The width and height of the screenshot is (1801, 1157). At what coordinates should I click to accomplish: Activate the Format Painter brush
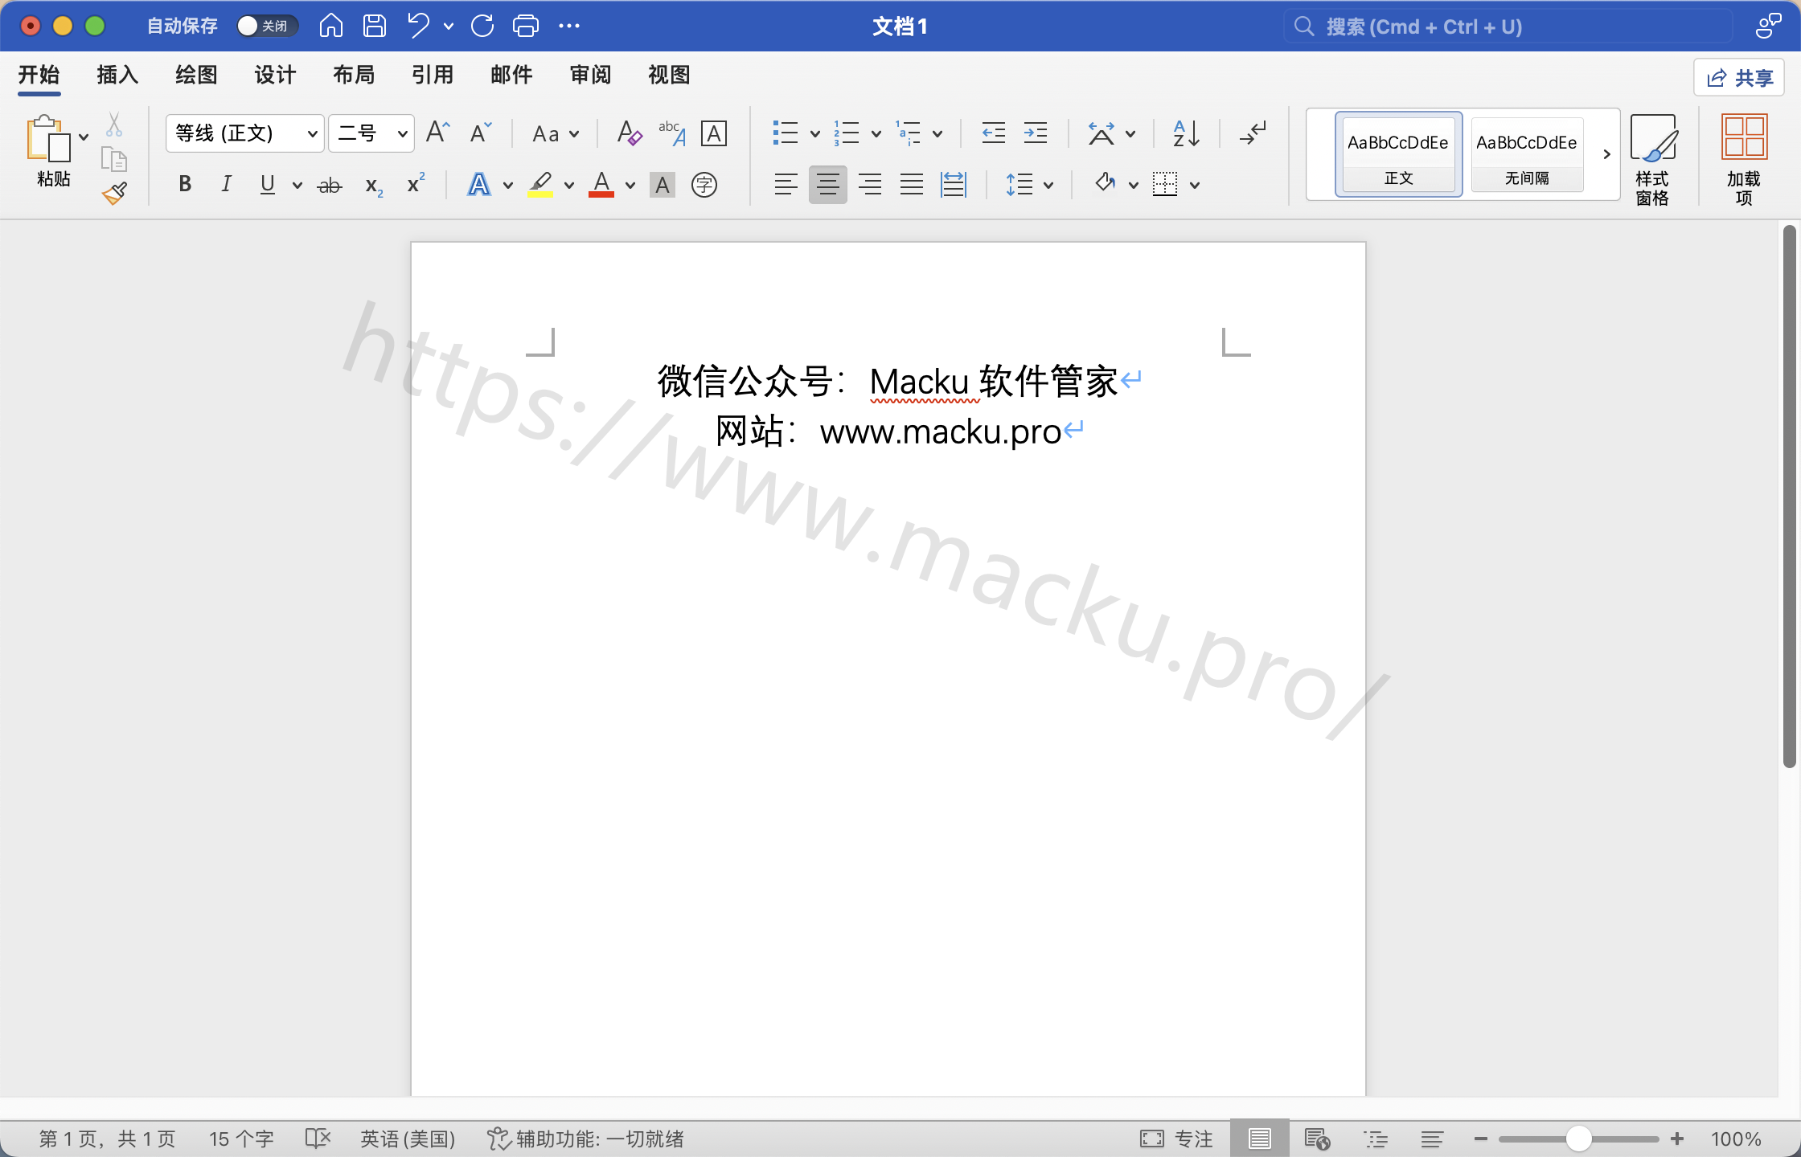[114, 193]
